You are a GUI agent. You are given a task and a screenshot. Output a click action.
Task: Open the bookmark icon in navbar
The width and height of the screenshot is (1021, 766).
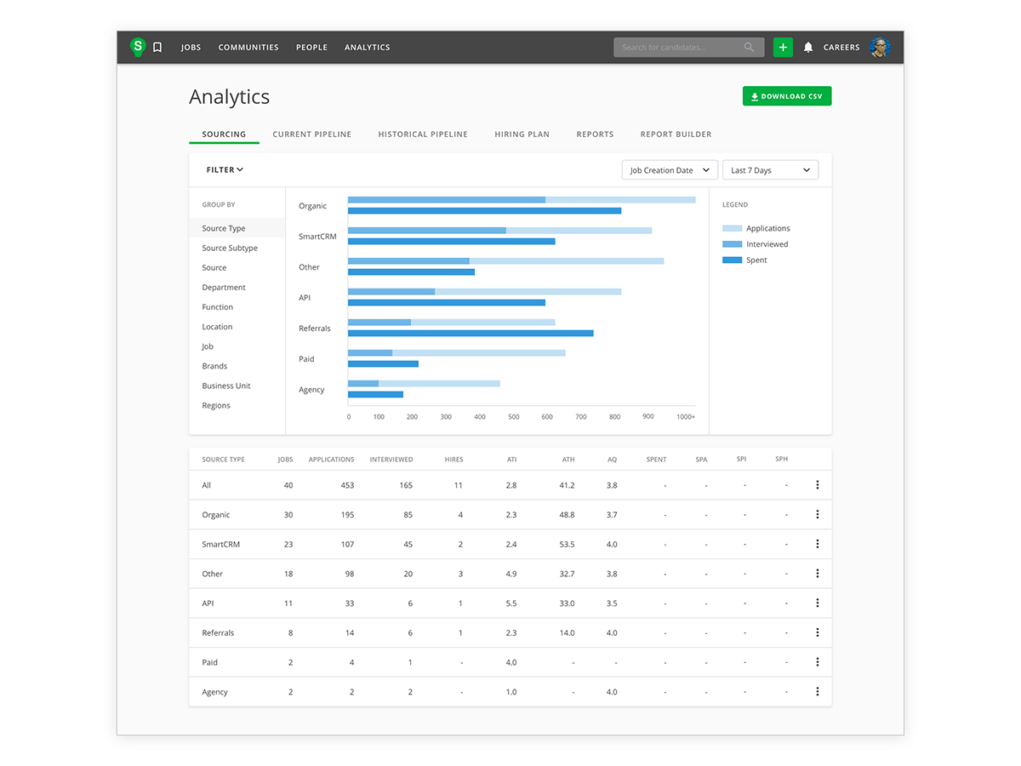click(157, 48)
